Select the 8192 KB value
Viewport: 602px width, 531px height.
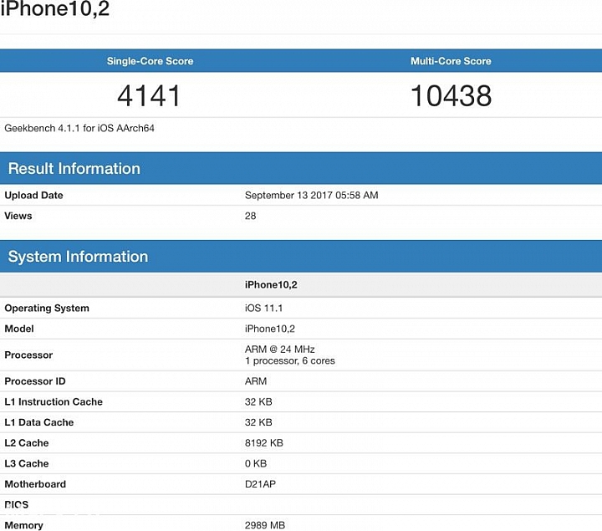click(x=263, y=442)
